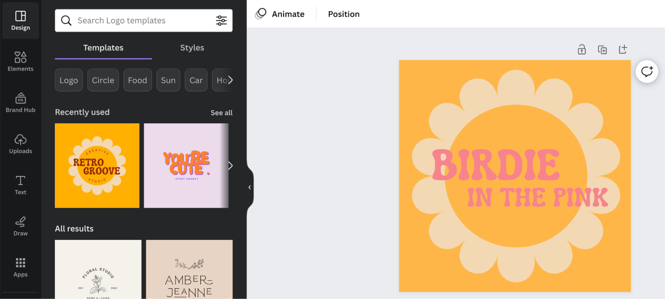Collapse the side panel with arrow handle
This screenshot has width=665, height=299.
pyautogui.click(x=249, y=187)
